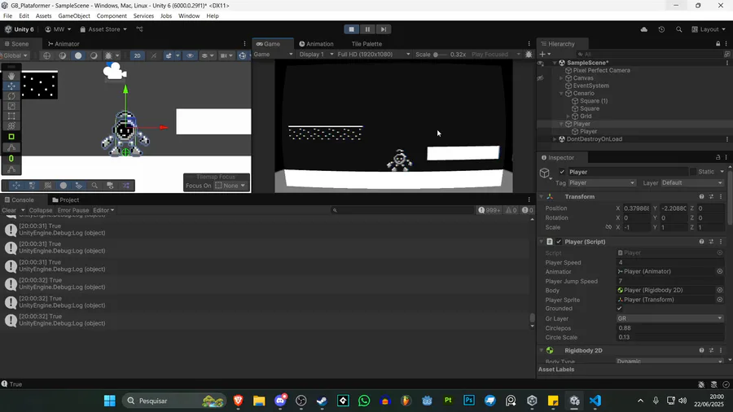This screenshot has height=412, width=733.
Task: Open the Layer Default dropdown
Action: click(x=692, y=183)
